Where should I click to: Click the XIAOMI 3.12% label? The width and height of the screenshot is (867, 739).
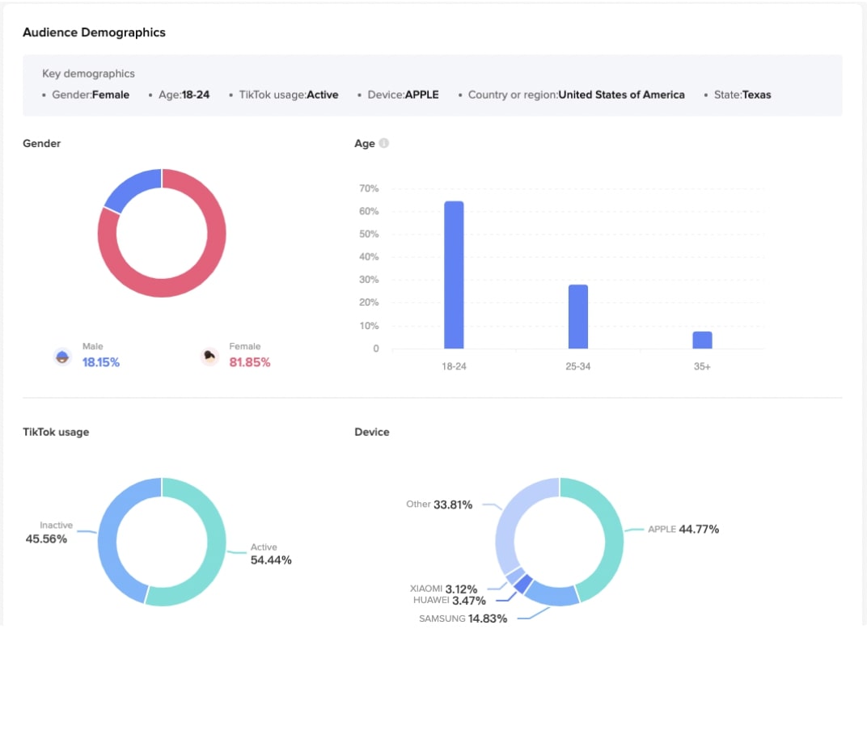point(443,589)
